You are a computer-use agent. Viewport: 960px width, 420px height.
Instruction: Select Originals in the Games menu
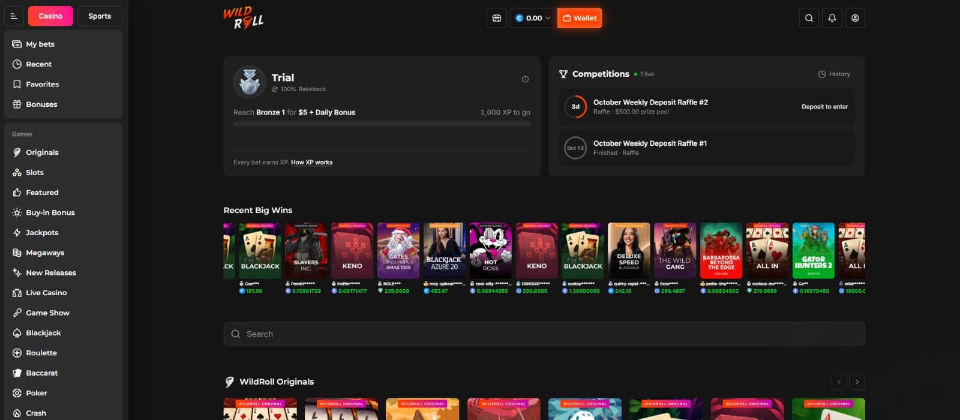pyautogui.click(x=63, y=152)
